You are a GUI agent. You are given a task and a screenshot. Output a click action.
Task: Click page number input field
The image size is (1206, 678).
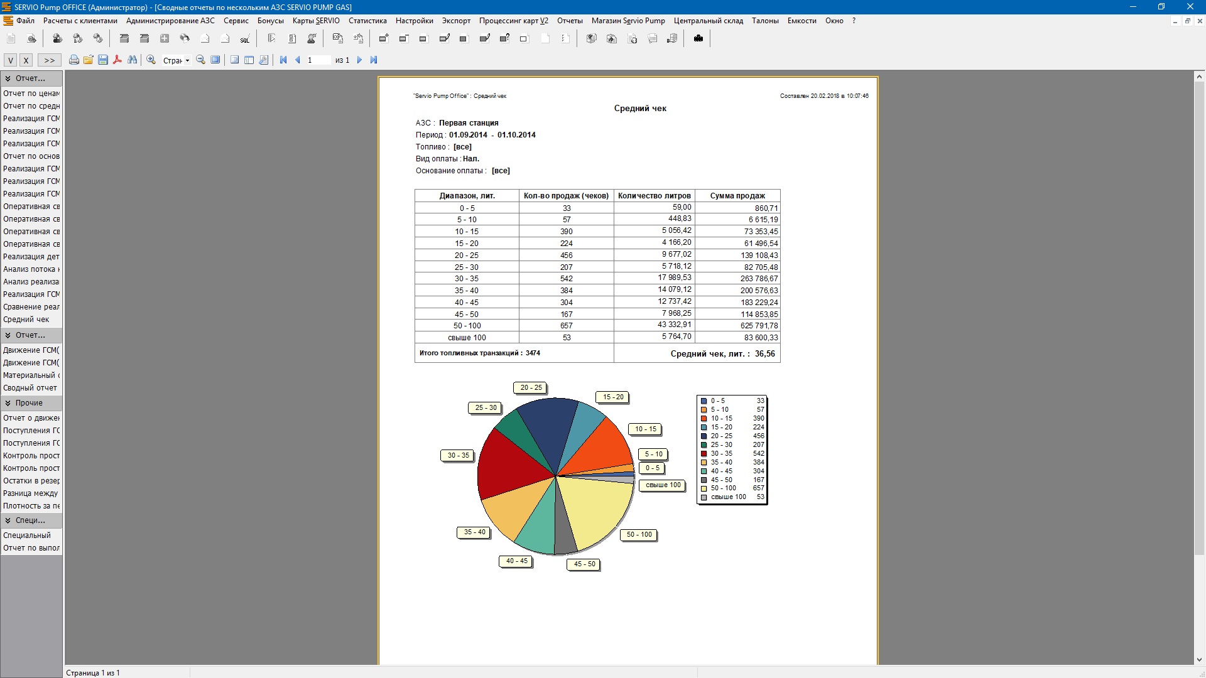click(x=318, y=60)
